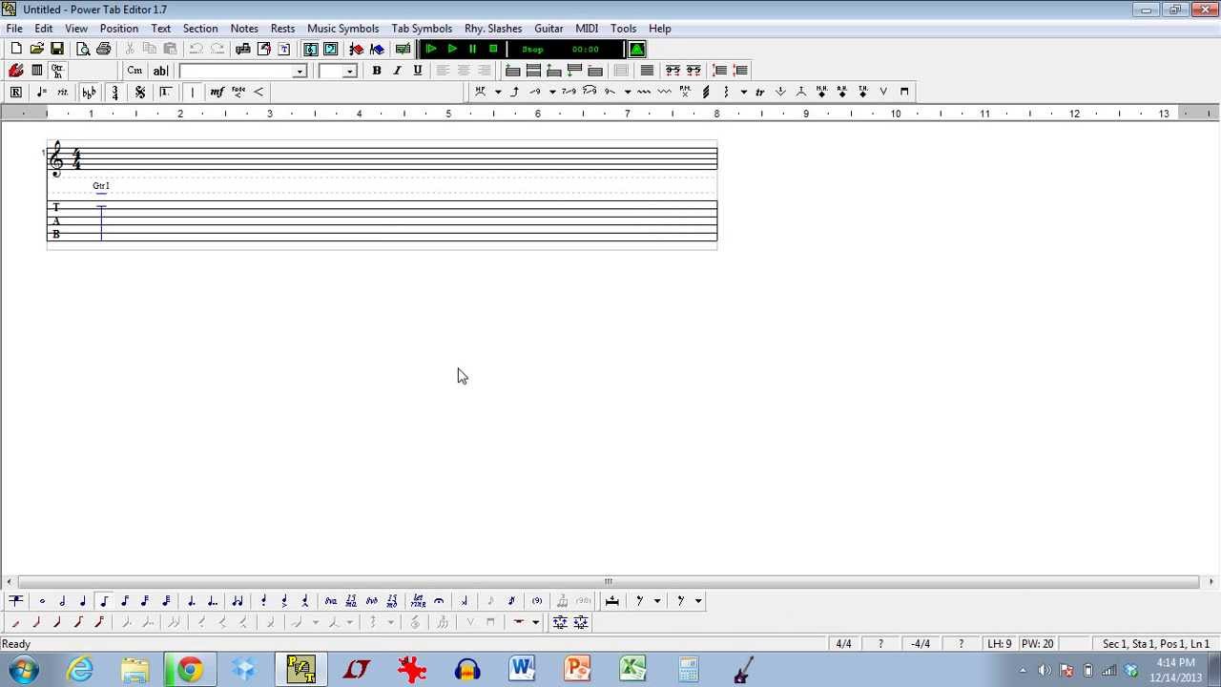The width and height of the screenshot is (1221, 687).
Task: Open the chord name Cm tool
Action: tap(135, 71)
